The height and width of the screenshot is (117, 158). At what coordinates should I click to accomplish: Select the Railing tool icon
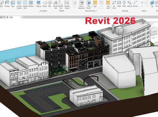pos(39,3)
